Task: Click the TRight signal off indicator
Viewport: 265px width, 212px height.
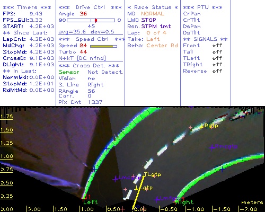Action: coord(217,65)
